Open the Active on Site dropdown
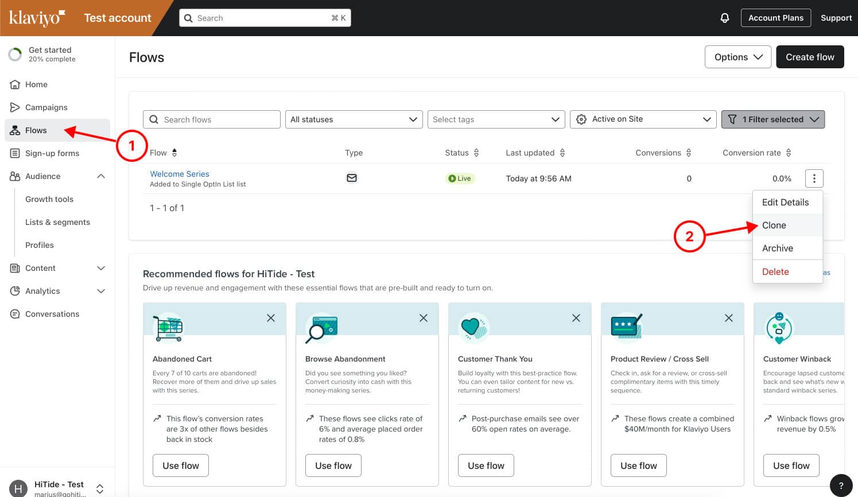 click(643, 119)
